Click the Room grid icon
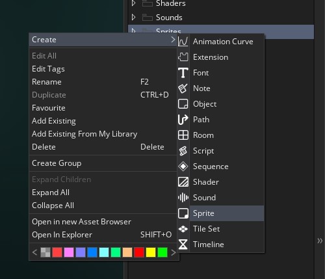Screen dimensions: 325x279 (183, 135)
